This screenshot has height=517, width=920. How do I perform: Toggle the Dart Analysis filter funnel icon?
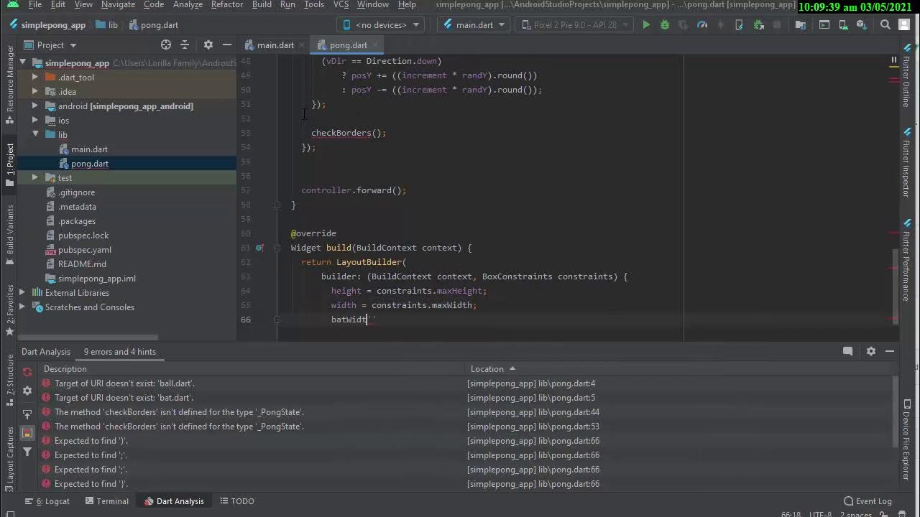point(27,452)
